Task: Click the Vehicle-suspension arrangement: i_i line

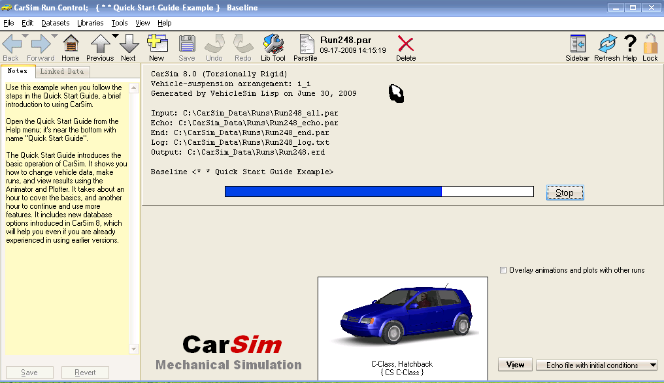Action: pyautogui.click(x=231, y=84)
